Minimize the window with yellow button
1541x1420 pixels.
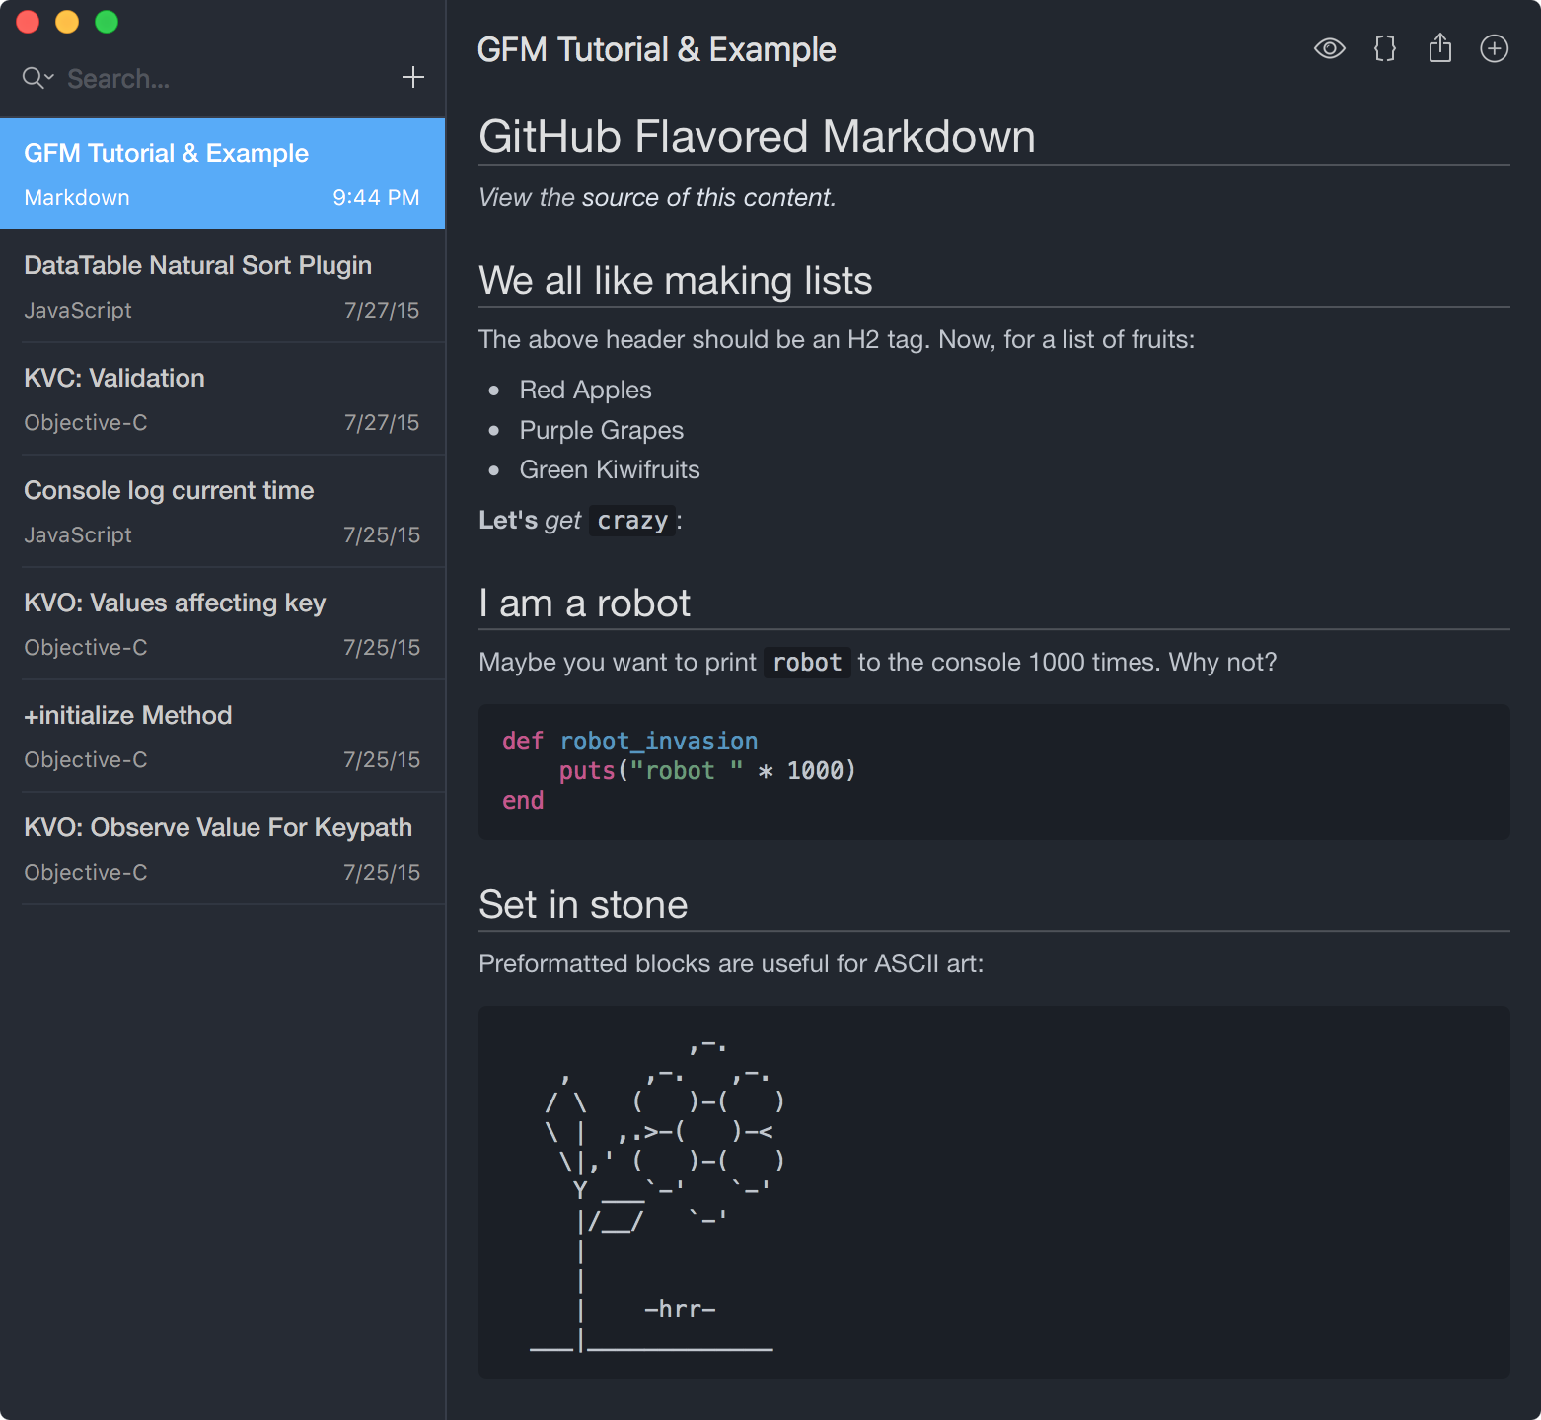pyautogui.click(x=67, y=22)
